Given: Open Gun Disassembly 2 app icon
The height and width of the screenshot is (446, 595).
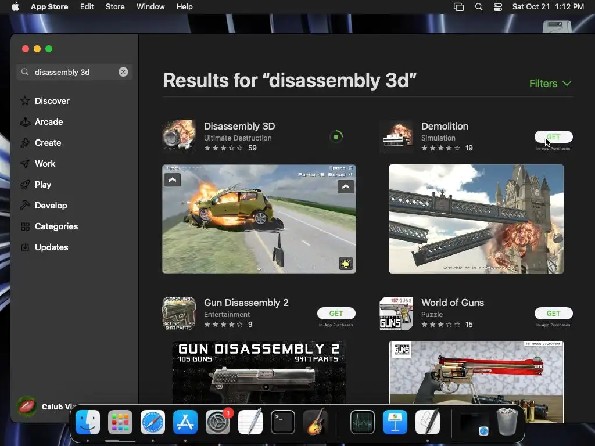Looking at the screenshot, I should (x=179, y=313).
